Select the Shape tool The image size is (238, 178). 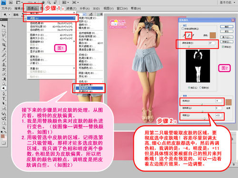(x=3, y=108)
